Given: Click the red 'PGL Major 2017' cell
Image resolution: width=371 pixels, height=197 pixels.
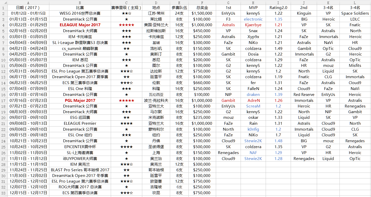Looking at the screenshot, I should 80,100.
